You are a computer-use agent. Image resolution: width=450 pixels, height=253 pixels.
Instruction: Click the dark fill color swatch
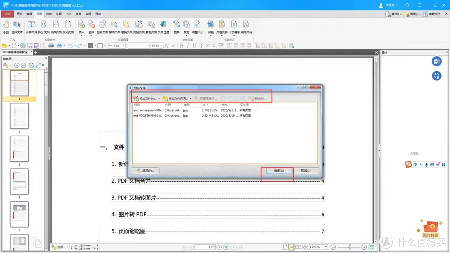pyautogui.click(x=91, y=45)
